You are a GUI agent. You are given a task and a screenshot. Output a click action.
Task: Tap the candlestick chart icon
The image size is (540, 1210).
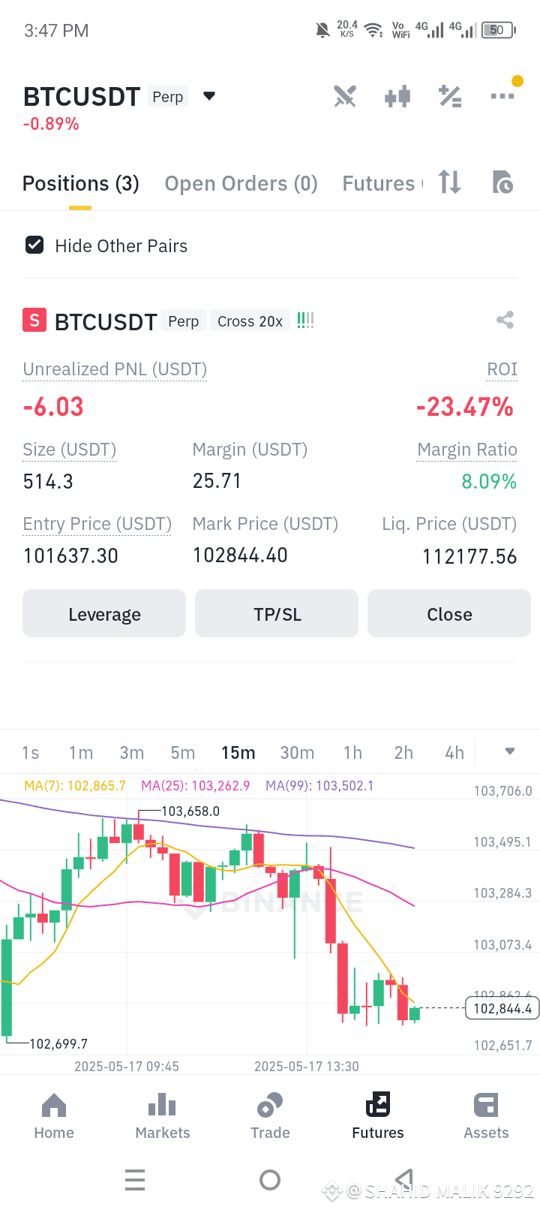click(397, 96)
